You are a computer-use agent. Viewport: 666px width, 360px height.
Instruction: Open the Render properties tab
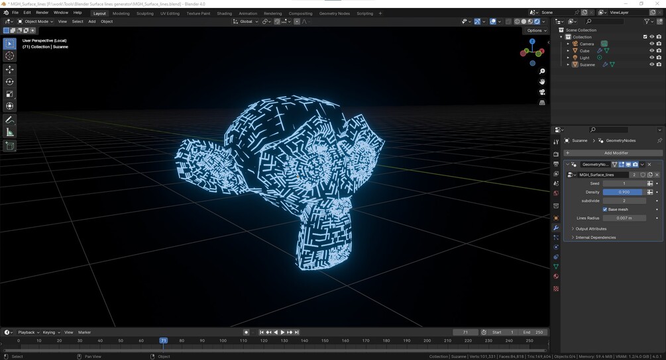(556, 154)
